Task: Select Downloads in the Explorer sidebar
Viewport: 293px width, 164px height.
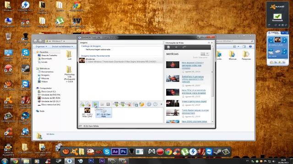Action: (45, 59)
